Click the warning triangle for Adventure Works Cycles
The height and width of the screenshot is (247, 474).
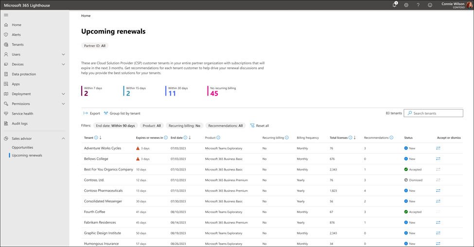138,148
